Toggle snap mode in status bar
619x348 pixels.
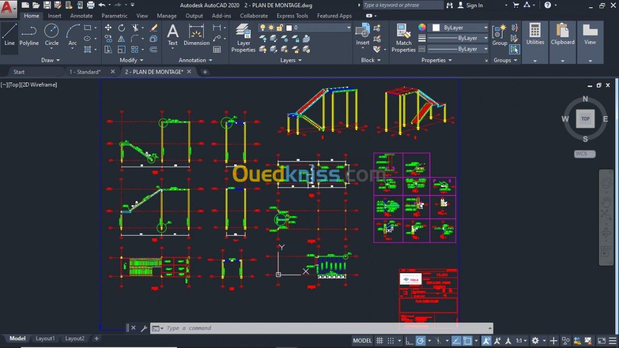click(391, 340)
